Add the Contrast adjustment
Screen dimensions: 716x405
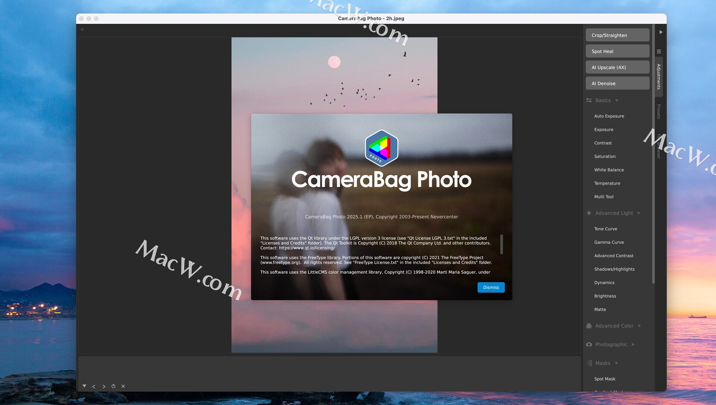click(x=603, y=143)
